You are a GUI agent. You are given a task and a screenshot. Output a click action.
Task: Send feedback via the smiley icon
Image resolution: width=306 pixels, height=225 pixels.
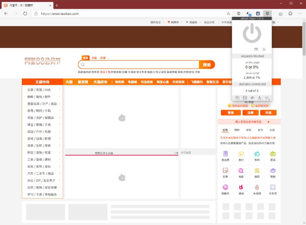[x=290, y=13]
